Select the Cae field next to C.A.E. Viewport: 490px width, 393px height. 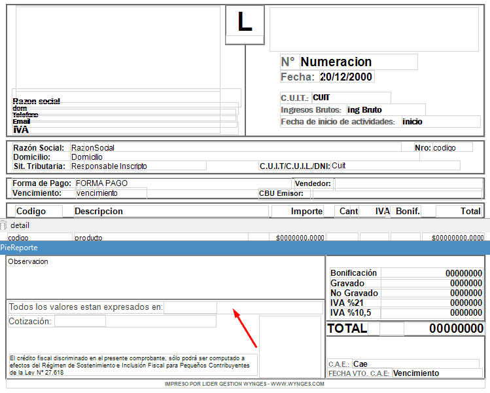pos(415,364)
